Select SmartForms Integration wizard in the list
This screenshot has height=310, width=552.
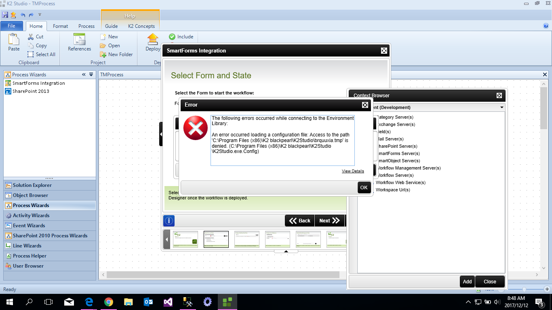pos(39,83)
